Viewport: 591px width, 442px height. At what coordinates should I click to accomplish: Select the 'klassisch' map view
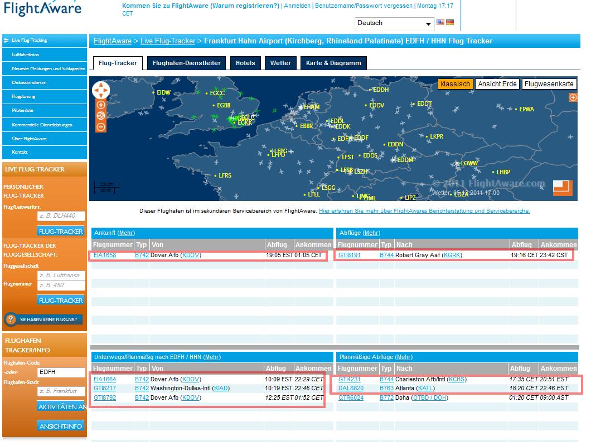pyautogui.click(x=455, y=84)
